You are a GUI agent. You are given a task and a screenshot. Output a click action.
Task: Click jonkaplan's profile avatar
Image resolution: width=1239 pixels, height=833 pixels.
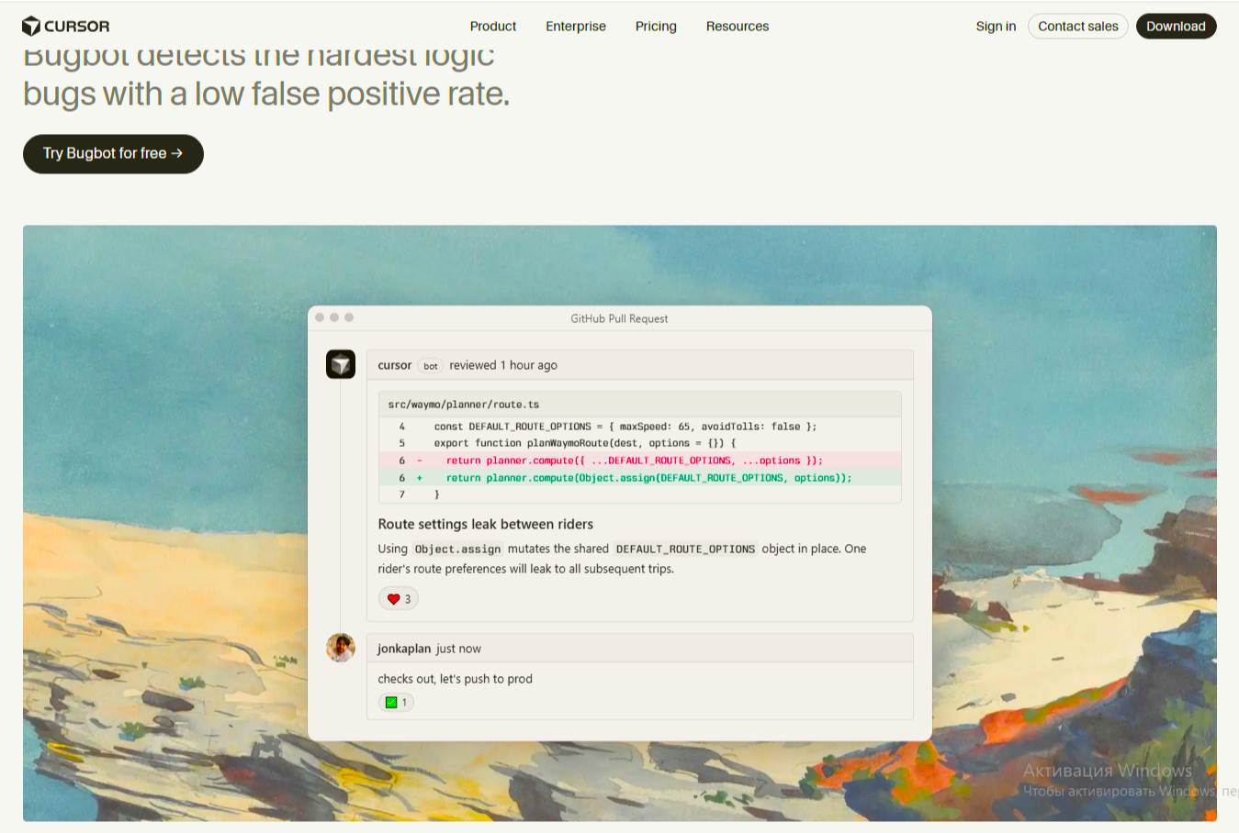point(341,648)
